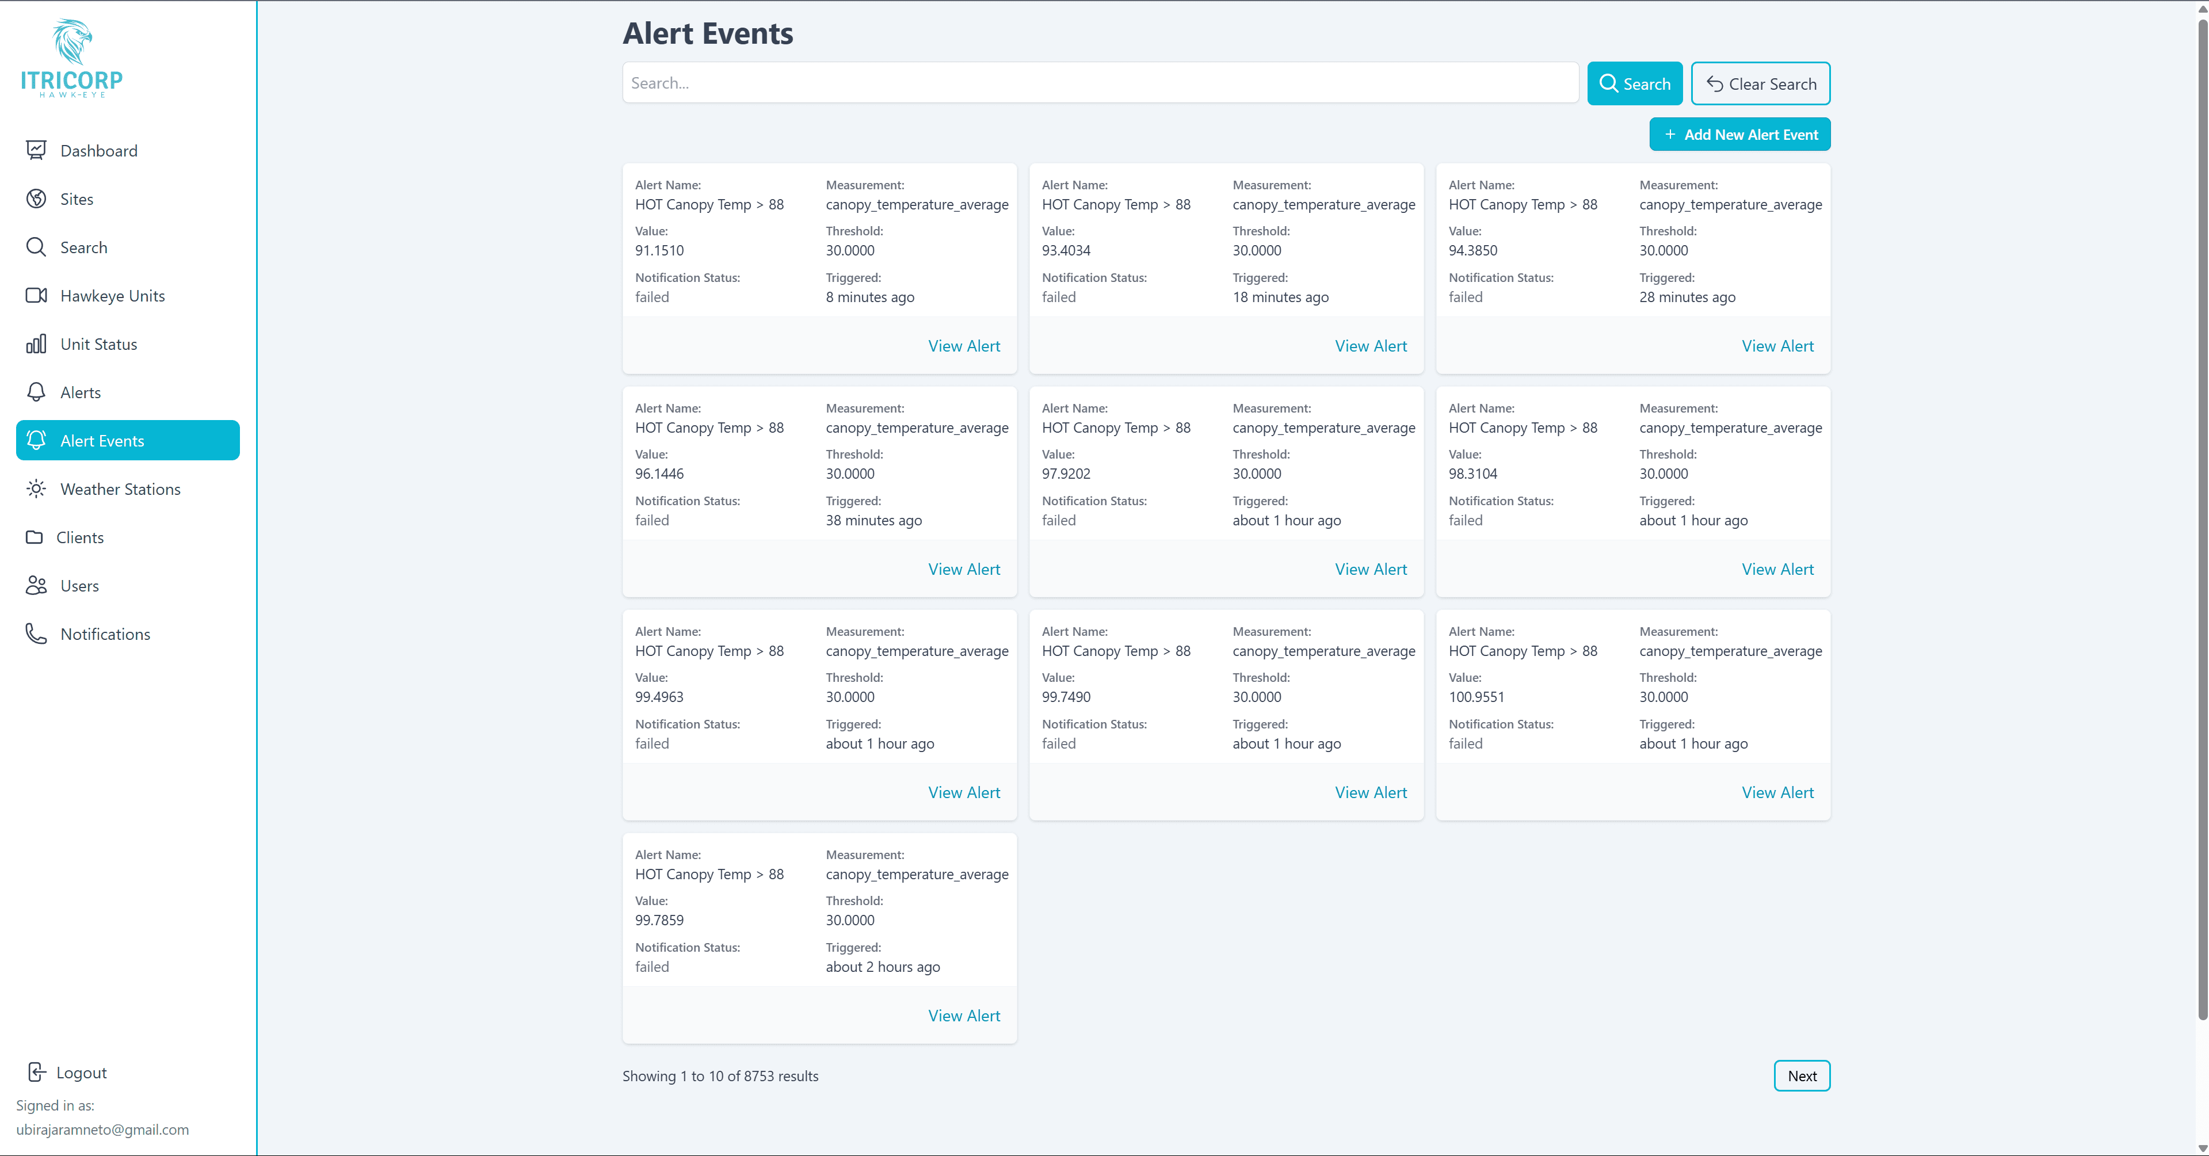2209x1156 pixels.
Task: Click the Clients folder icon
Action: (x=35, y=537)
